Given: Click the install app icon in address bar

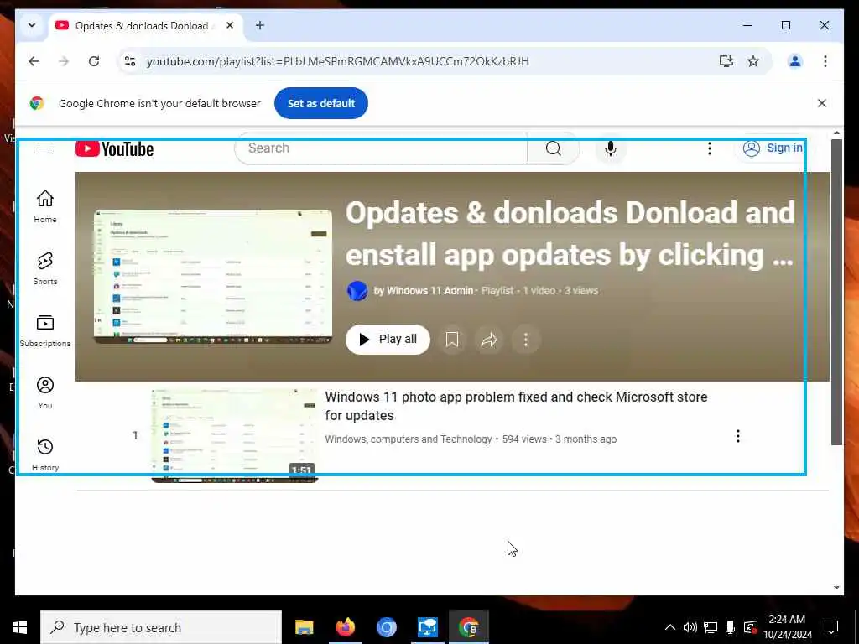Looking at the screenshot, I should pos(726,61).
